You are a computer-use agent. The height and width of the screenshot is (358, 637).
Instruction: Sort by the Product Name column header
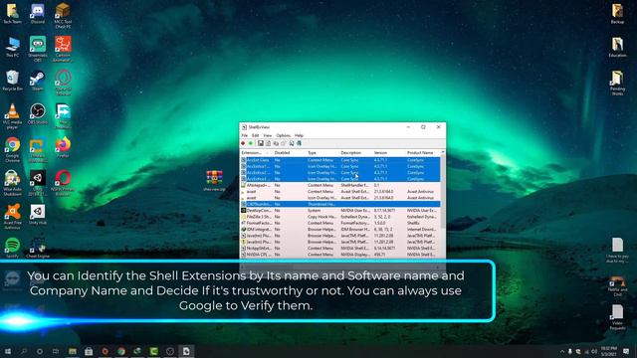(422, 152)
